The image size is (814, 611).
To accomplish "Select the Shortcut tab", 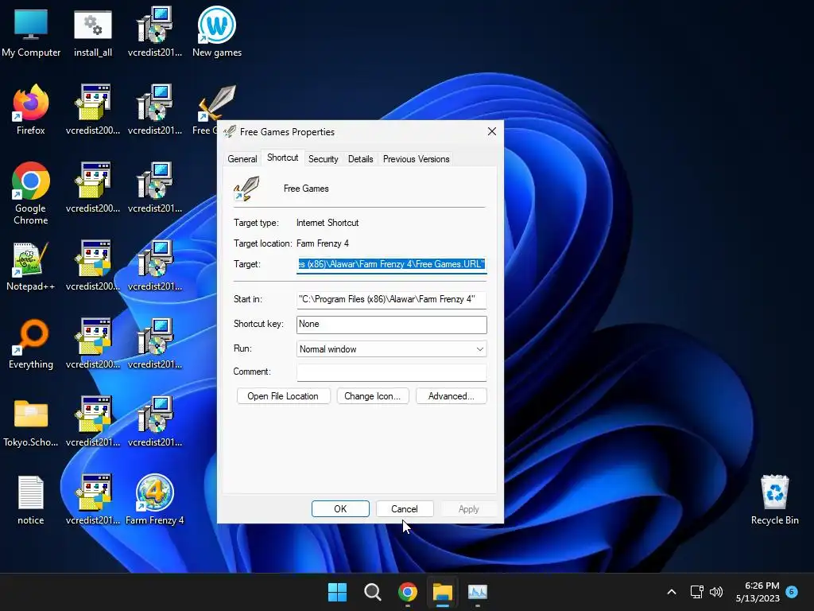I will coord(282,158).
